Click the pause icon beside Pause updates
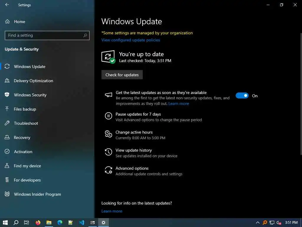 pos(109,116)
